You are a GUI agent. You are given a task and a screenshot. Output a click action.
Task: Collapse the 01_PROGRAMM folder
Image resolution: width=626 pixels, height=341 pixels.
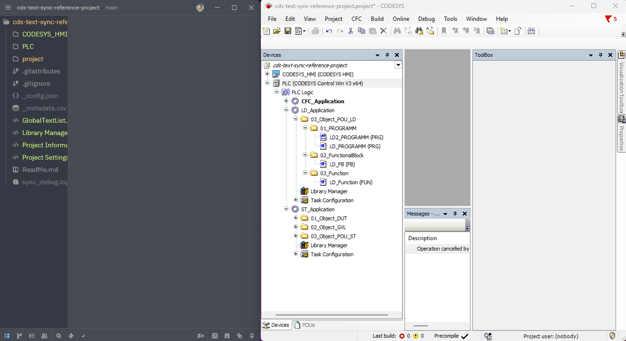[x=305, y=128]
